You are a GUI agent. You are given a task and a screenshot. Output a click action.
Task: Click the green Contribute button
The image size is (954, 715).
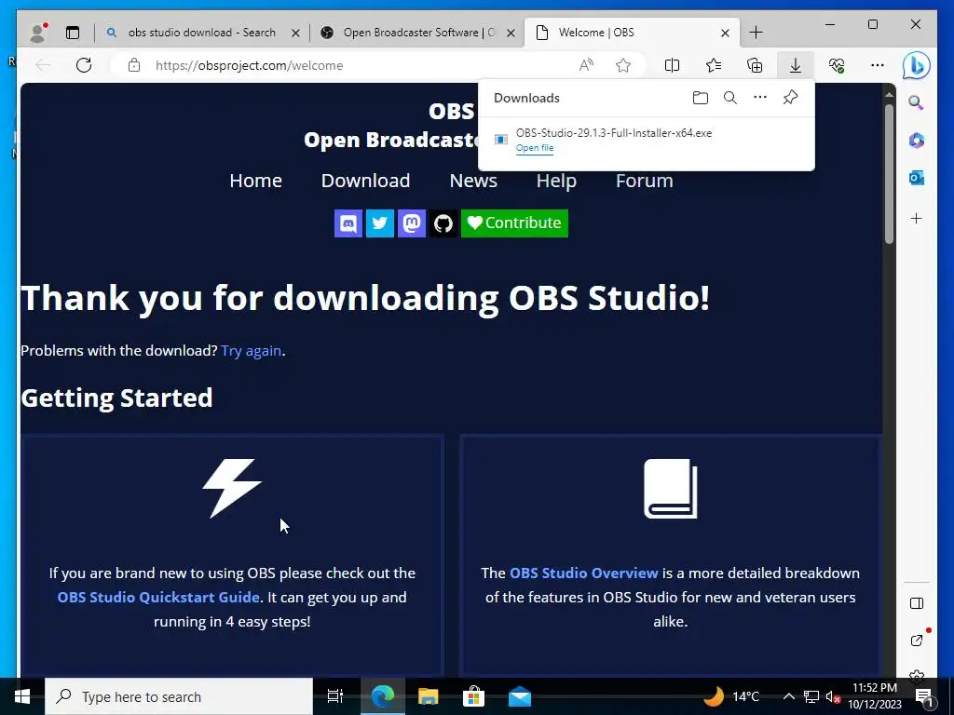(x=514, y=223)
